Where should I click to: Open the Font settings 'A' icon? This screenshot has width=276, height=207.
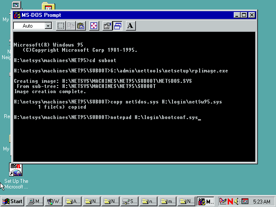point(131,26)
